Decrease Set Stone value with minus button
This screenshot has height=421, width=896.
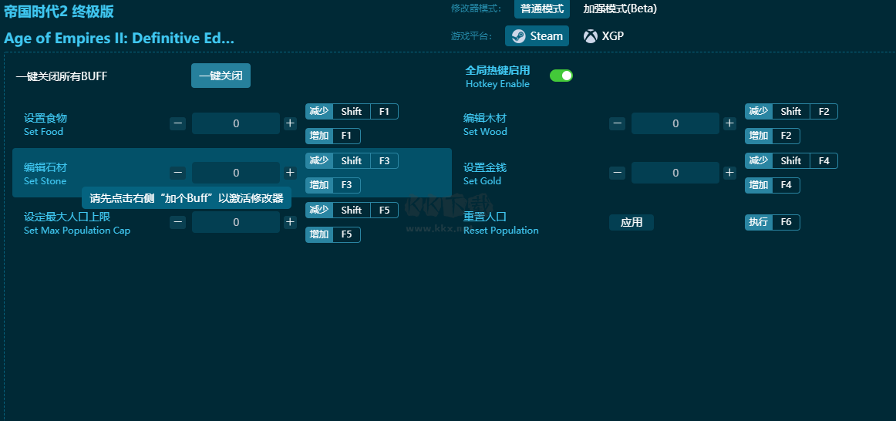(177, 173)
